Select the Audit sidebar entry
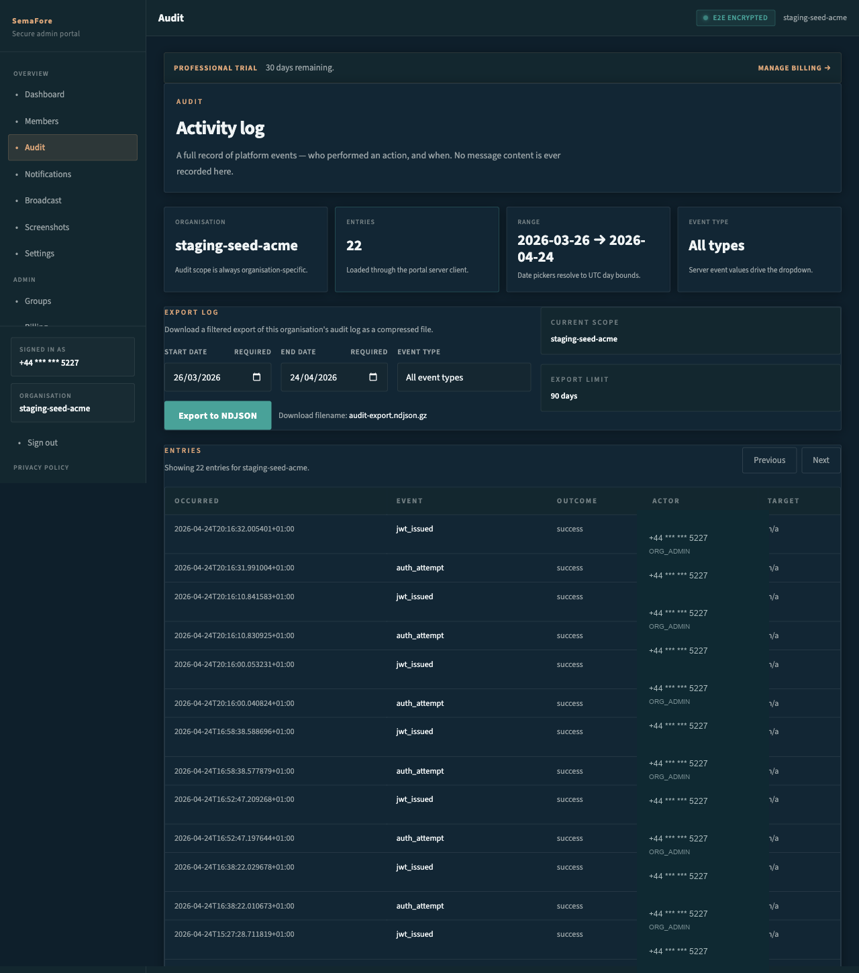The image size is (859, 973). [x=35, y=147]
